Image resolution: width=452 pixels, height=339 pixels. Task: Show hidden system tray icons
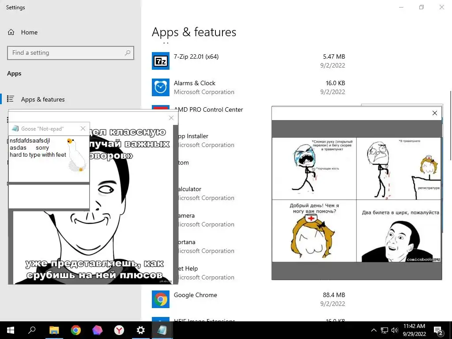tap(373, 330)
